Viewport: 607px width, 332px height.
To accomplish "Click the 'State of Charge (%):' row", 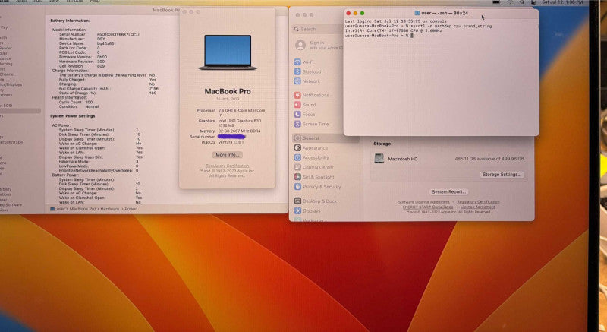I will coord(107,93).
